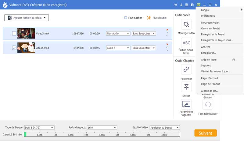Click the key register icon in title bar
244x141 pixels.
coord(181,5)
